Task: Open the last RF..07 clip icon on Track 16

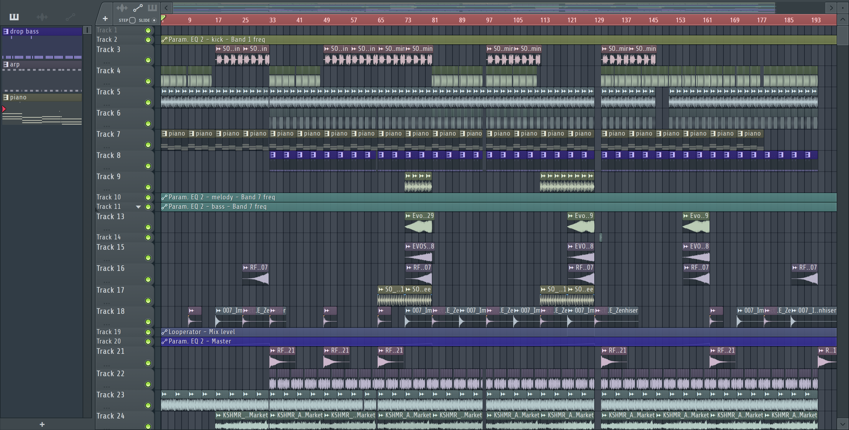Action: point(795,268)
